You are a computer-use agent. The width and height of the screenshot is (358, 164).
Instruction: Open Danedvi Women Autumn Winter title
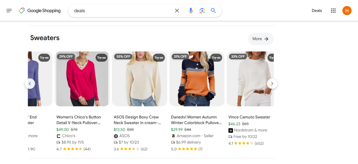(x=196, y=120)
